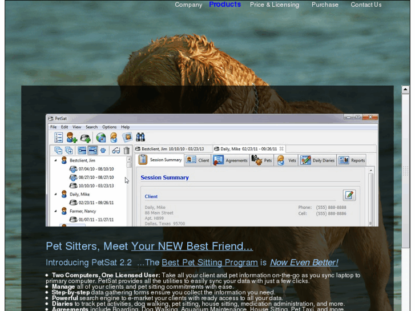Toggle the pressed second date-range view button

92,151
